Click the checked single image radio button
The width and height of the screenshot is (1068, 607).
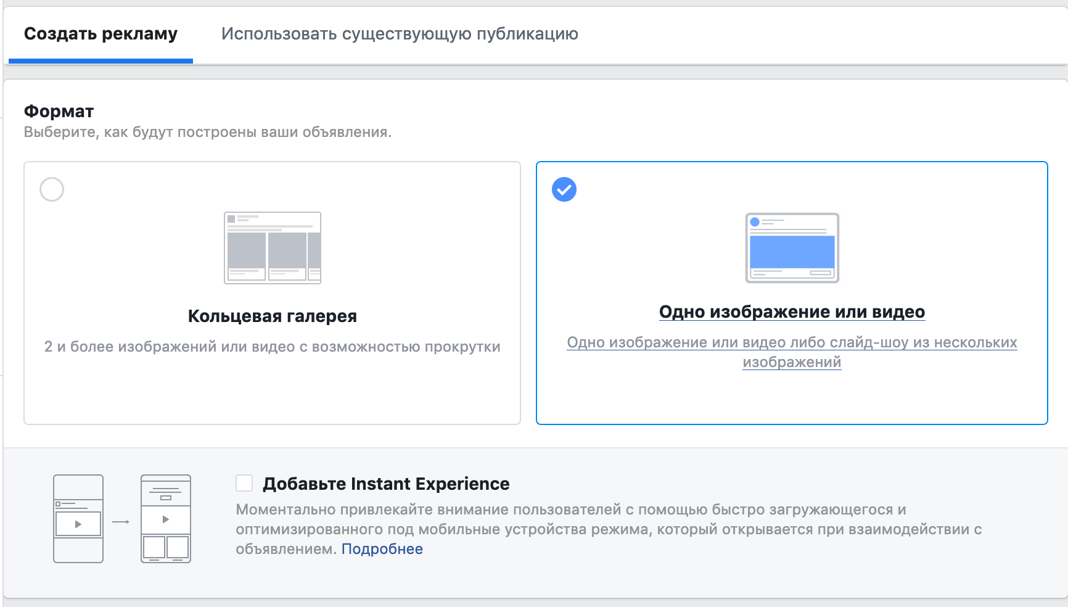[564, 189]
